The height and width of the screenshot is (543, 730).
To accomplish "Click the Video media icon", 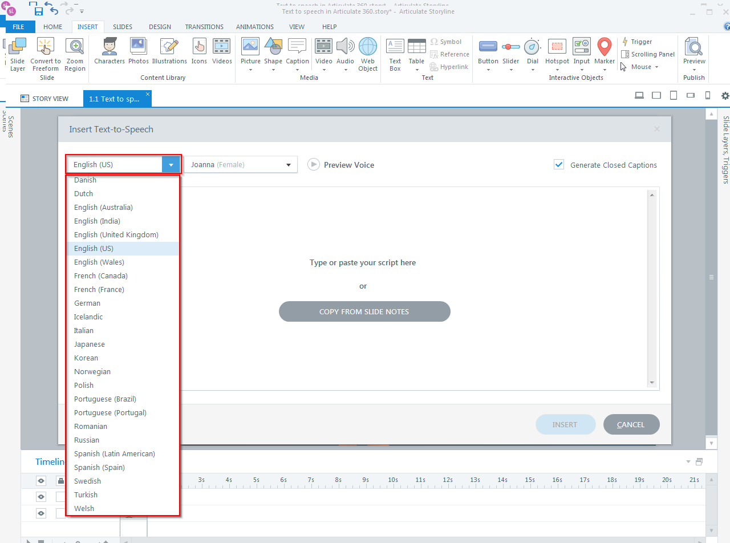I will pos(324,46).
